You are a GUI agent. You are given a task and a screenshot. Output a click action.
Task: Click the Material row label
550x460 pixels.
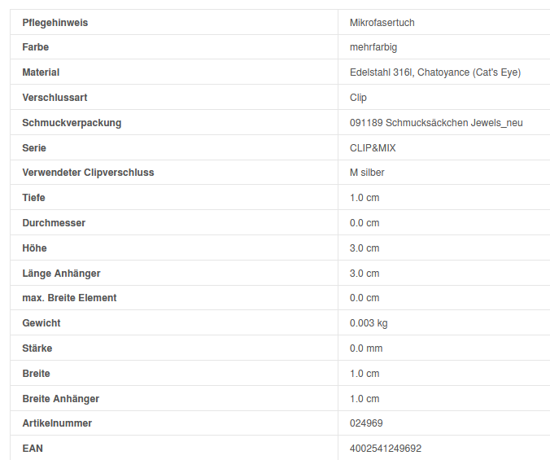tap(41, 72)
